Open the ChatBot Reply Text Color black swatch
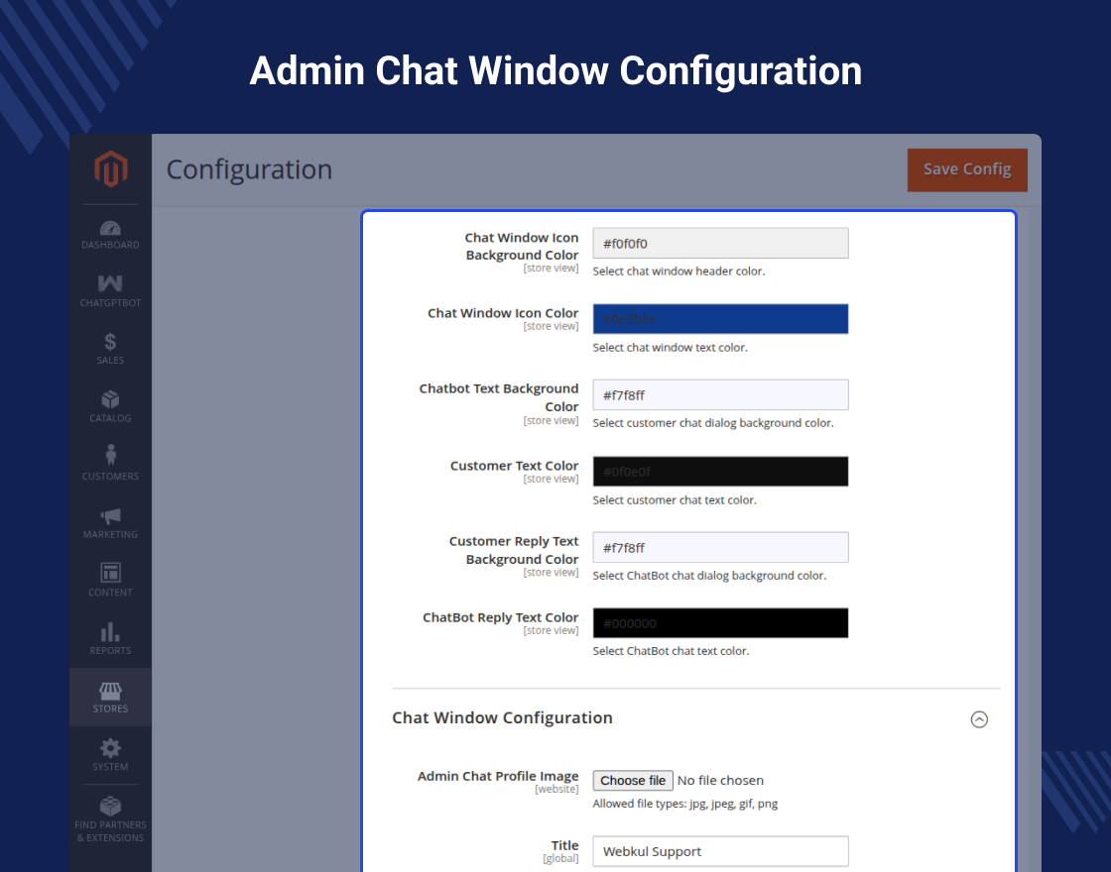The height and width of the screenshot is (872, 1111). [720, 623]
